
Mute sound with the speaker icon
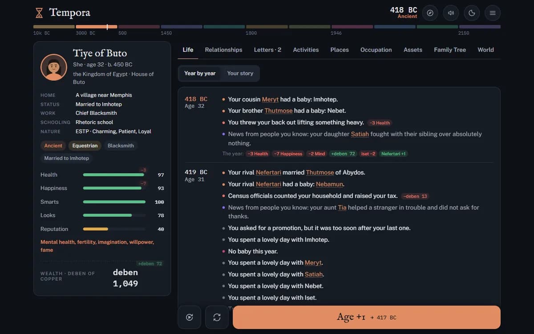point(451,13)
